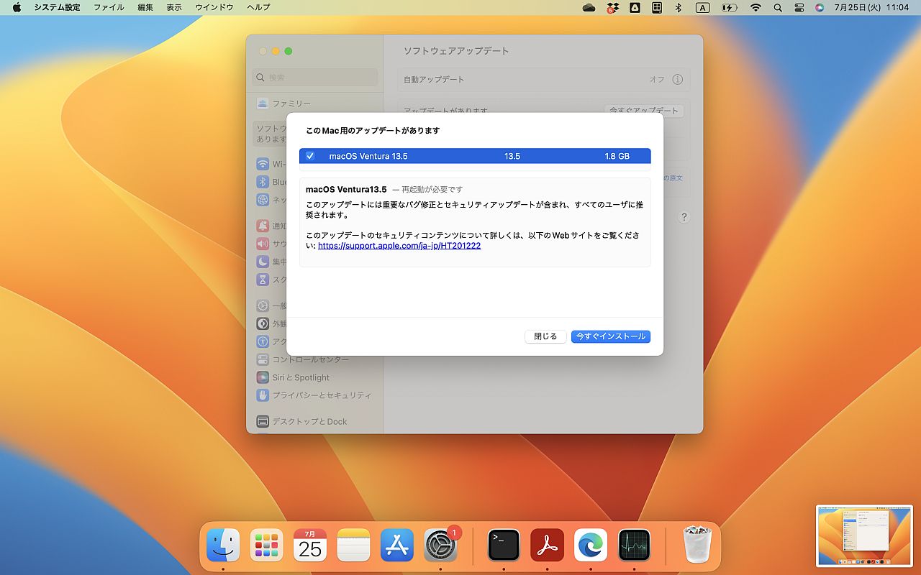Click the 検索 search field in the sidebar
Image resolution: width=921 pixels, height=575 pixels.
point(314,77)
